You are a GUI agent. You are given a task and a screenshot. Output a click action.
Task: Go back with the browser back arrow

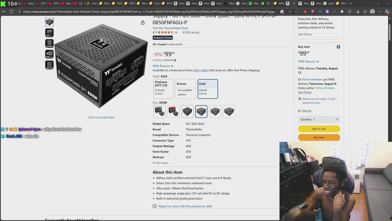[x=4, y=12]
